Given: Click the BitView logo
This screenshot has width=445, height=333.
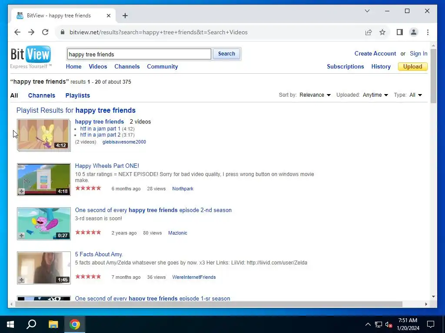Looking at the screenshot, I should (x=31, y=54).
